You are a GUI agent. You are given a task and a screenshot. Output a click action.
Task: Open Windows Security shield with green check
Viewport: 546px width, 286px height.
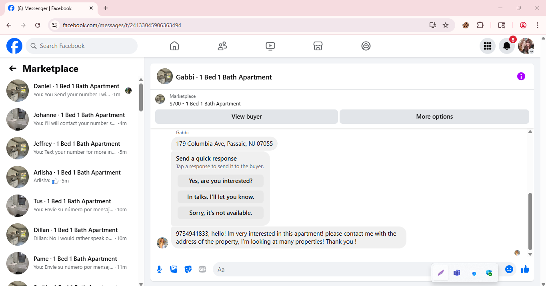pyautogui.click(x=489, y=273)
